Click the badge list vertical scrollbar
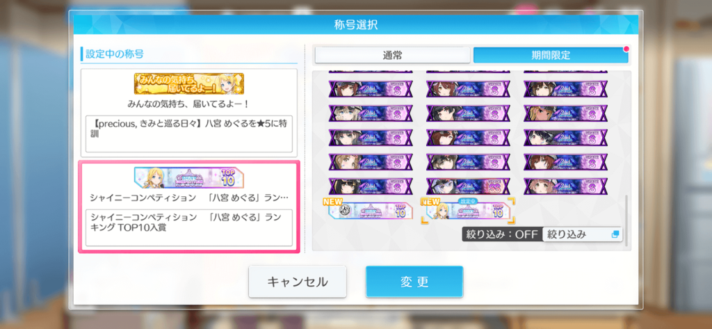The height and width of the screenshot is (329, 712). point(626,221)
